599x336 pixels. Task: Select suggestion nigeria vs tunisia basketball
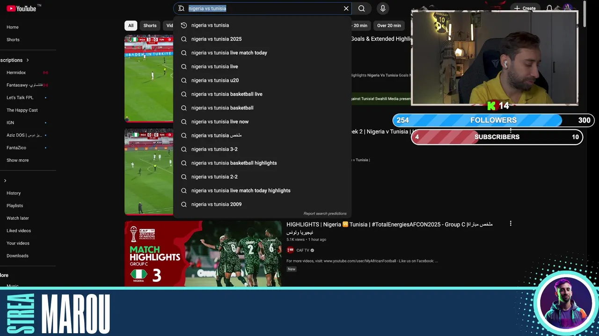tap(262, 108)
